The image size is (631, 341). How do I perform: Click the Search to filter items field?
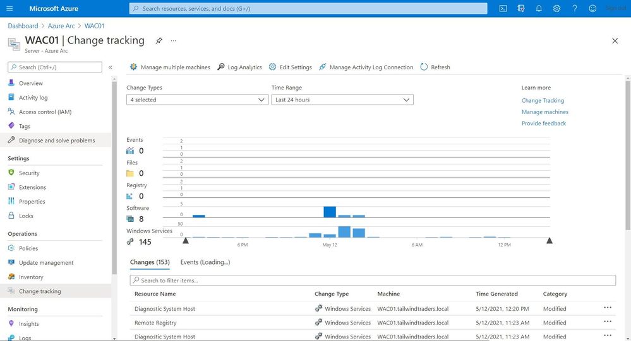[373, 280]
